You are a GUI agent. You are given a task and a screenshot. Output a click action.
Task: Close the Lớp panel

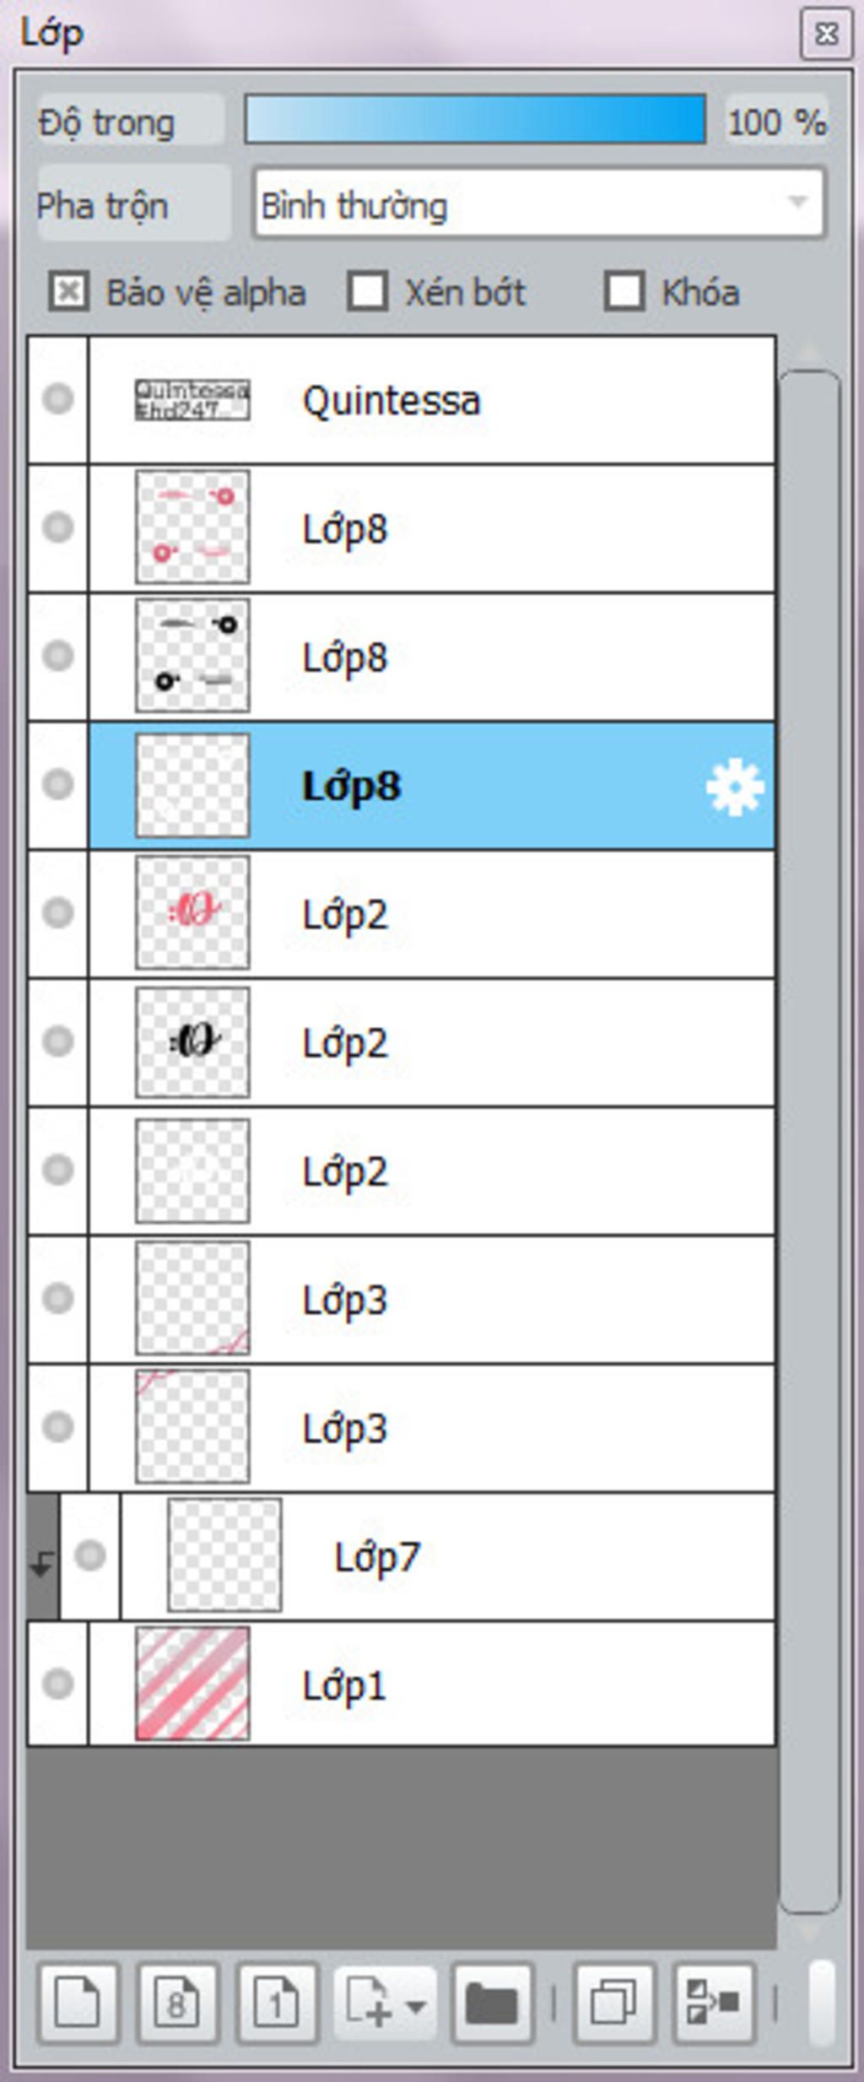pyautogui.click(x=826, y=34)
